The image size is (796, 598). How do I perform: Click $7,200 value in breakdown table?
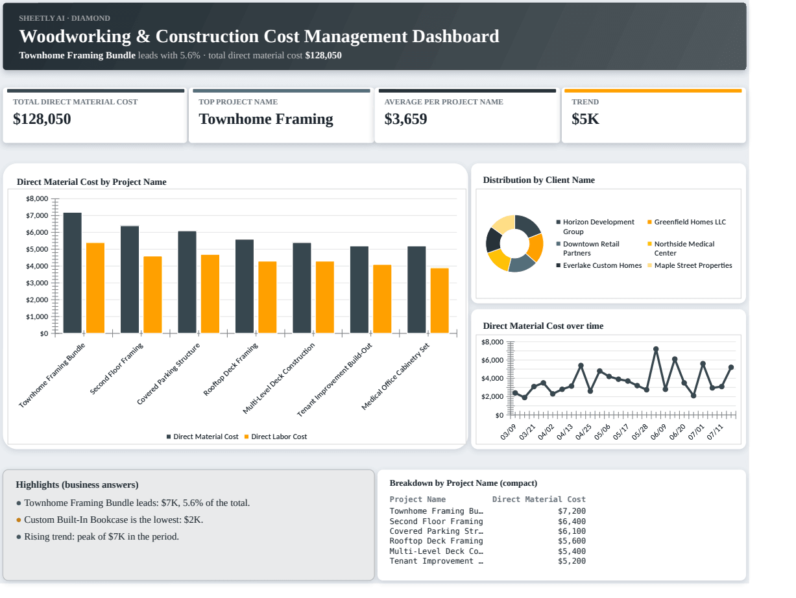[572, 511]
